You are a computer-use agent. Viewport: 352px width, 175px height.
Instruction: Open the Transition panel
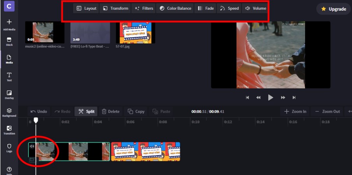[x=9, y=130]
